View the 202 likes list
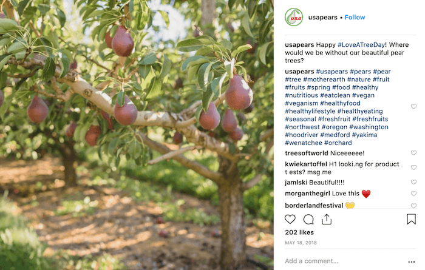Viewport: 425px width, 270px height. (x=299, y=232)
